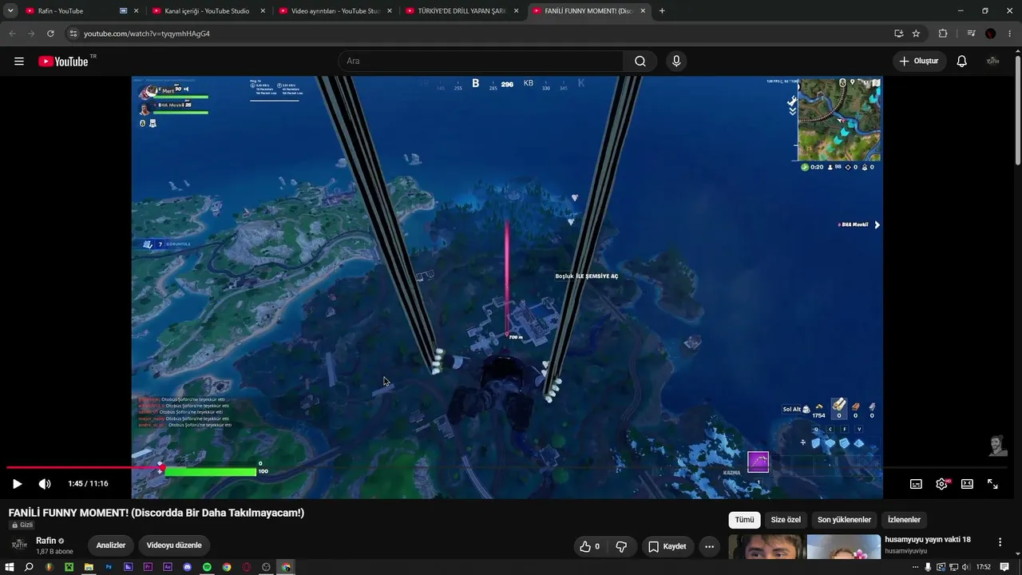
Task: Toggle theater mode on the player
Action: coord(967,484)
